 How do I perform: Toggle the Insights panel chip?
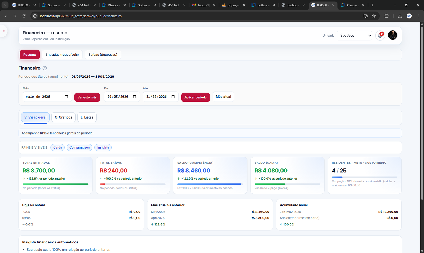(103, 147)
